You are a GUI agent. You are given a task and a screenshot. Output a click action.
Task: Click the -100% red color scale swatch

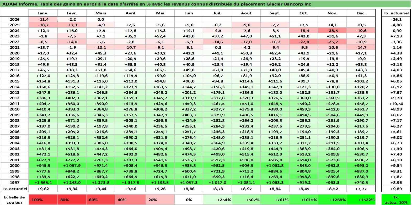pos(43,200)
